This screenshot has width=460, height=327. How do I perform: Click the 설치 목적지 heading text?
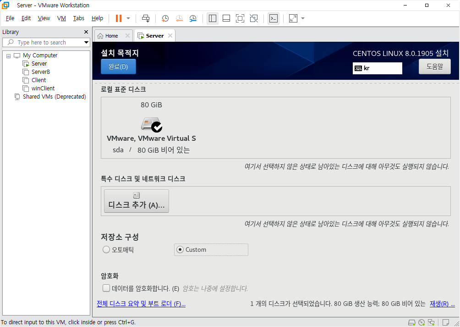(120, 53)
